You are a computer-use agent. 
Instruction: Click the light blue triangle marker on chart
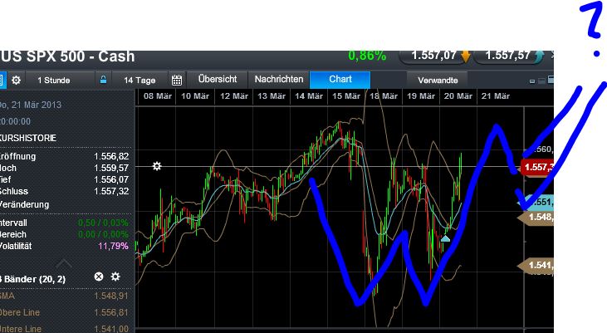point(446,239)
